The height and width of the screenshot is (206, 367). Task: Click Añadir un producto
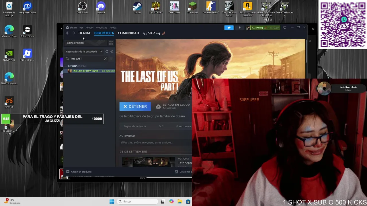79,172
